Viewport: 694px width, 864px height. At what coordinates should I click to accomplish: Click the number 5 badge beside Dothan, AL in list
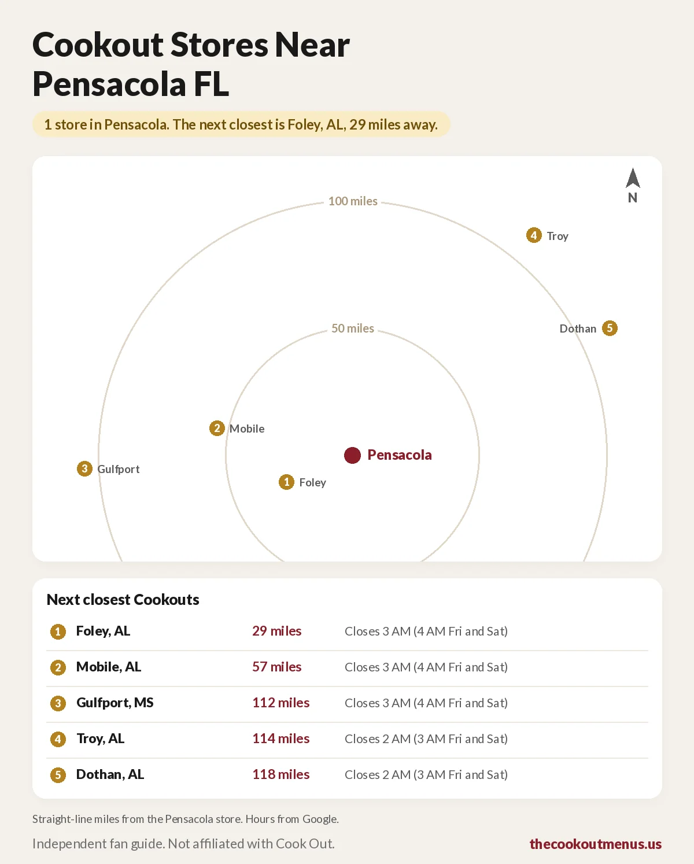pos(58,775)
